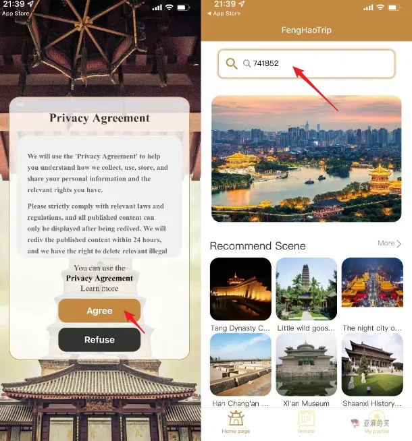The width and height of the screenshot is (412, 441).
Task: Tap the Agree button
Action: pyautogui.click(x=99, y=311)
